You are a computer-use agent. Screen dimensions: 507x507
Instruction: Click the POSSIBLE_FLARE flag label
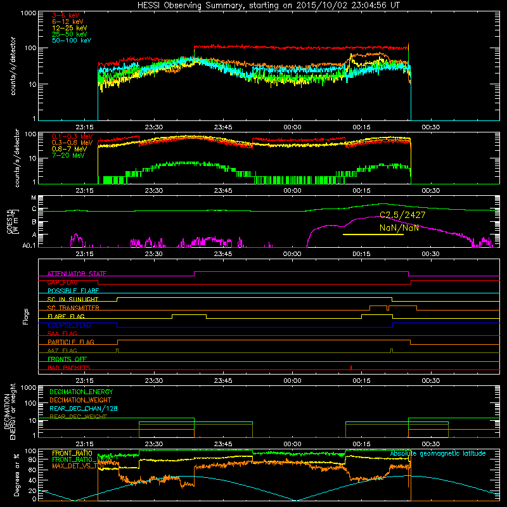[73, 291]
